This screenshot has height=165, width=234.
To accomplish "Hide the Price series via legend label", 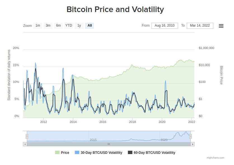I will pyautogui.click(x=65, y=153).
